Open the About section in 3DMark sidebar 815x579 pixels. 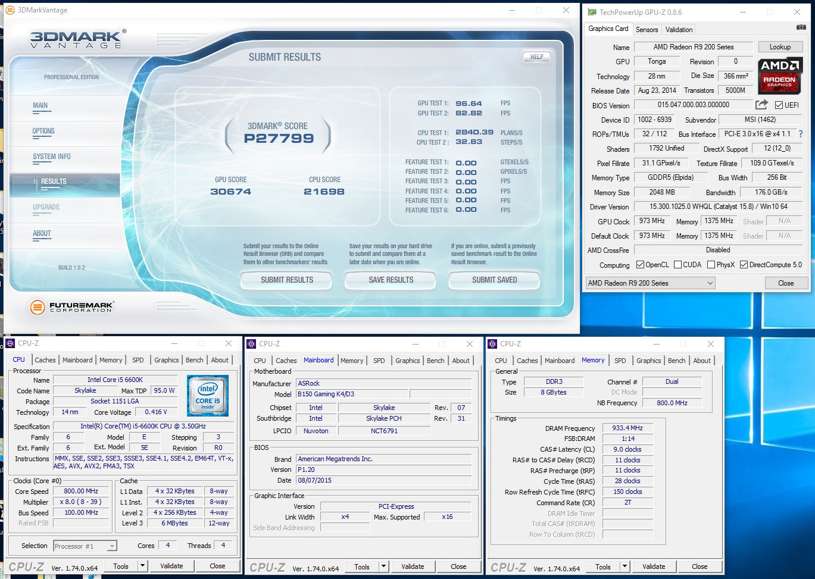(x=42, y=234)
